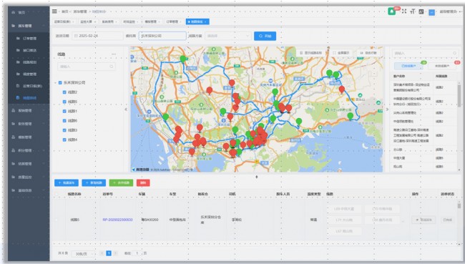This screenshot has height=264, width=465.
Task: Click the blue search button in filter bar
Action: click(x=265, y=36)
